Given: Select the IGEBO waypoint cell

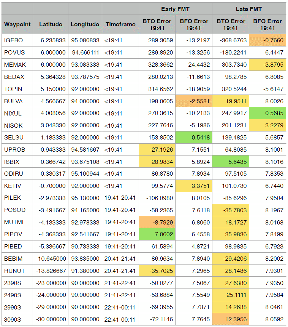Looking at the screenshot, I should [x=17, y=40].
